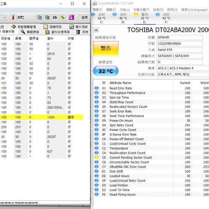Screen dimensions: 209x209
Task: Click the status orb beside Reallocated Sectors Count
Action: 97,107
